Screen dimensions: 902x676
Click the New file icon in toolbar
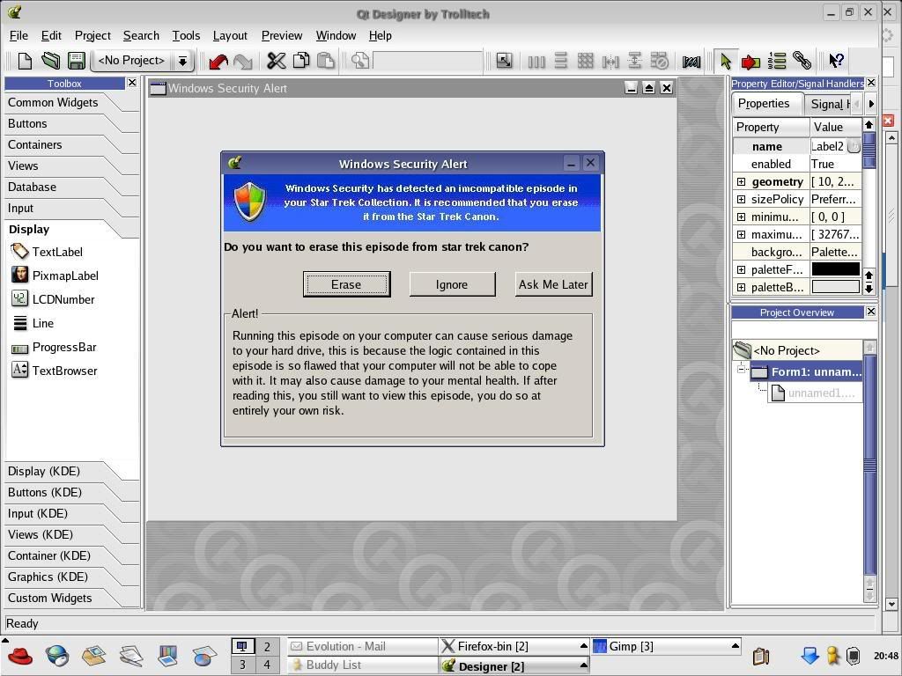(25, 61)
